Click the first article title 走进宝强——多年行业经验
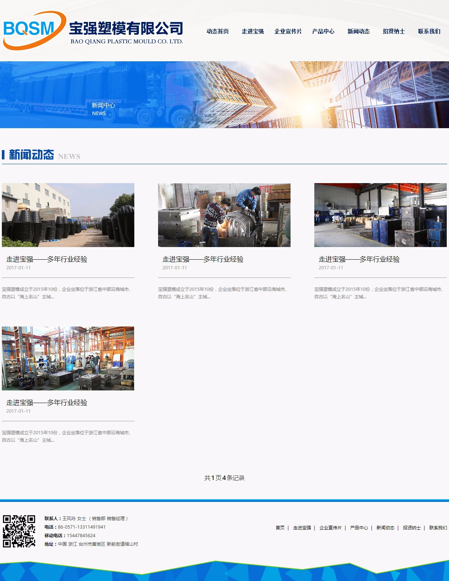Image resolution: width=449 pixels, height=581 pixels. [x=47, y=259]
